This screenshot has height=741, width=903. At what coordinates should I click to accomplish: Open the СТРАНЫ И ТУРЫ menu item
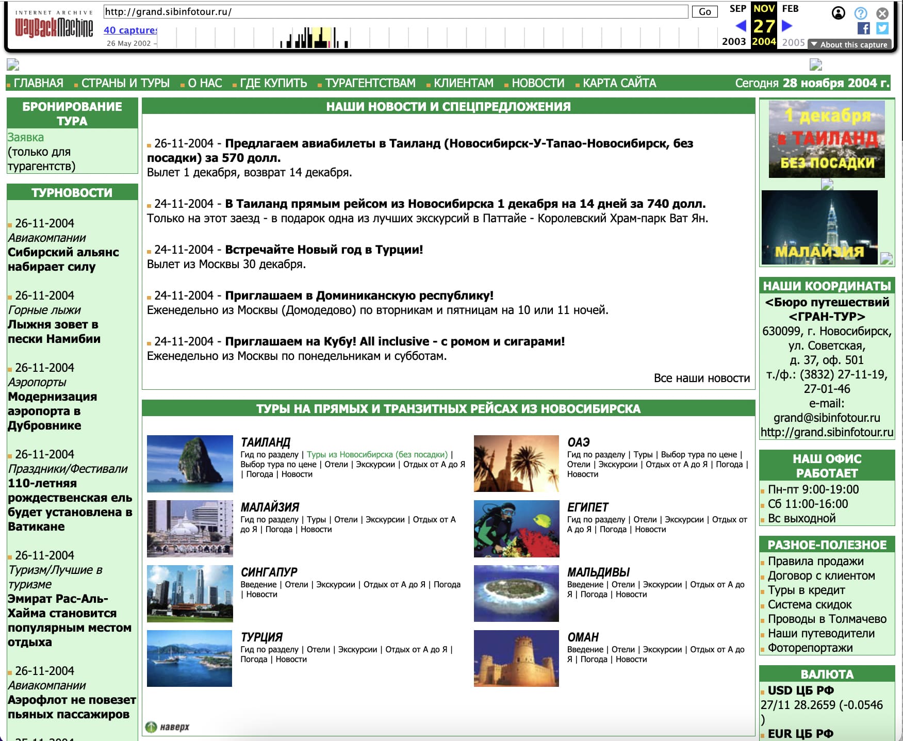(x=125, y=83)
